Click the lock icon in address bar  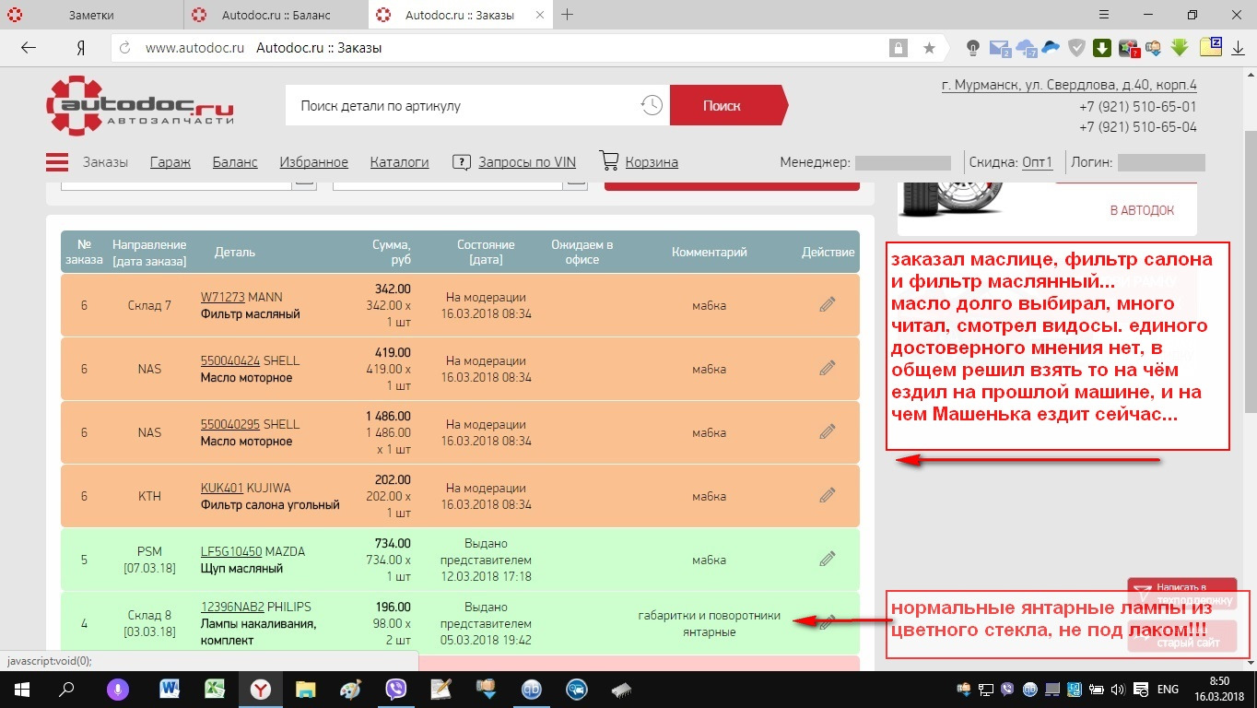(x=897, y=48)
